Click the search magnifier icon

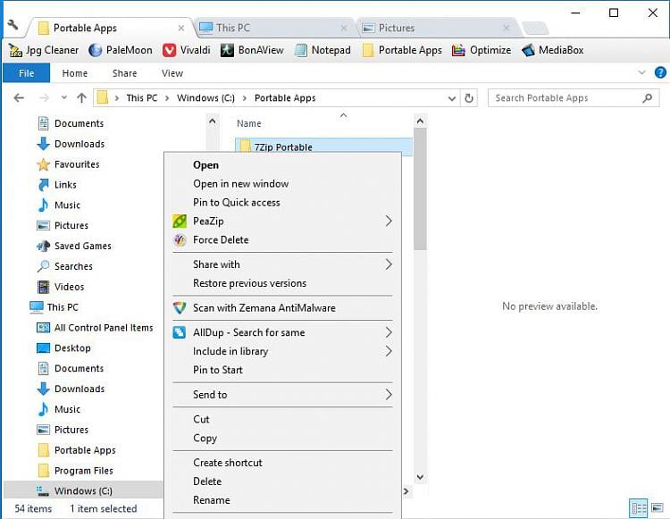pos(648,98)
